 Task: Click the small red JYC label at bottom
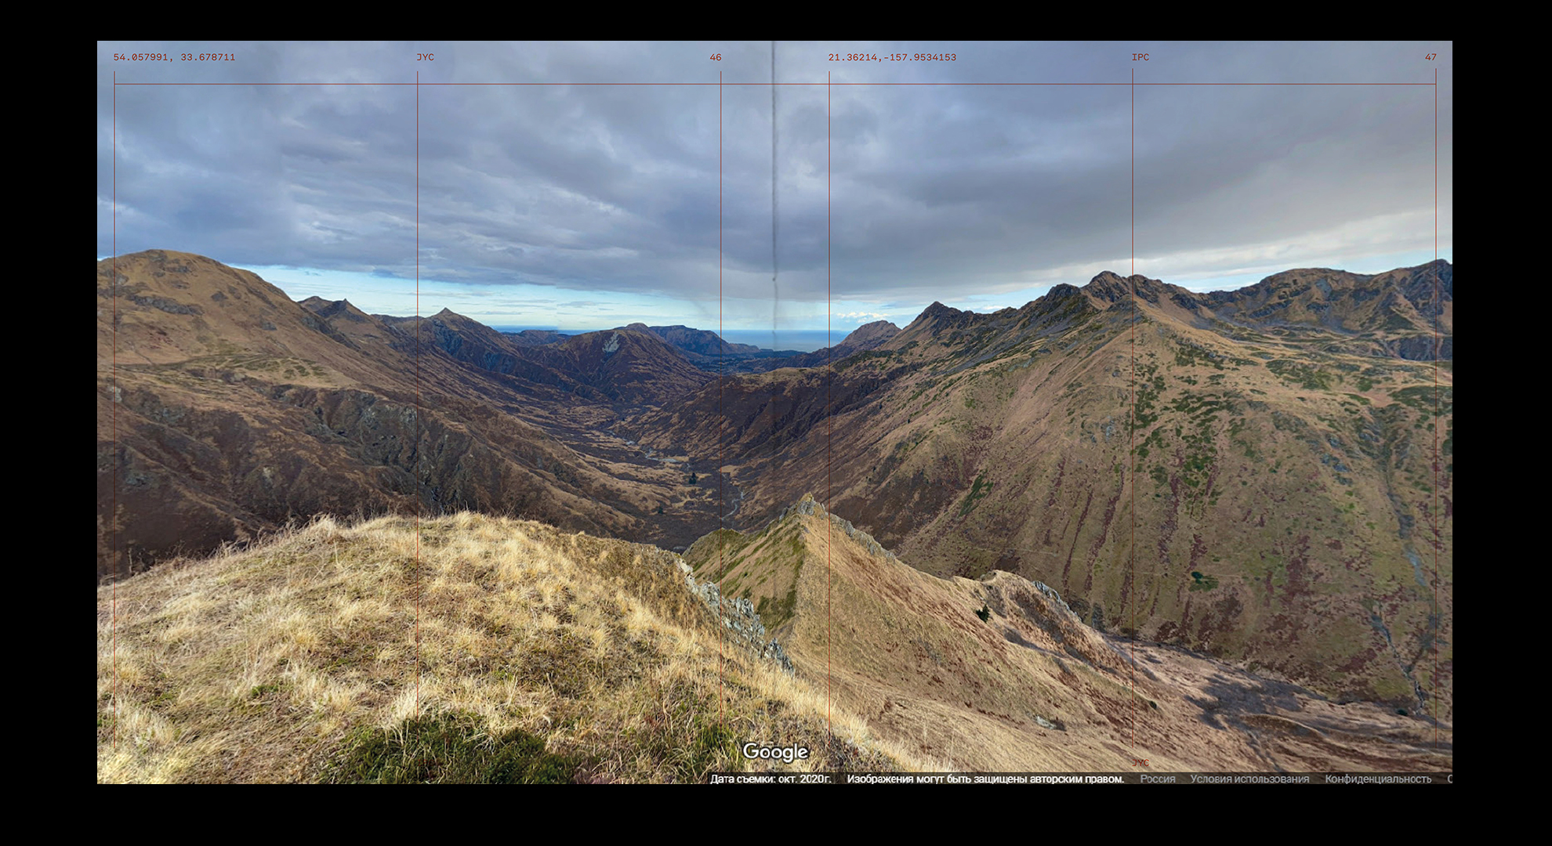(x=1140, y=763)
